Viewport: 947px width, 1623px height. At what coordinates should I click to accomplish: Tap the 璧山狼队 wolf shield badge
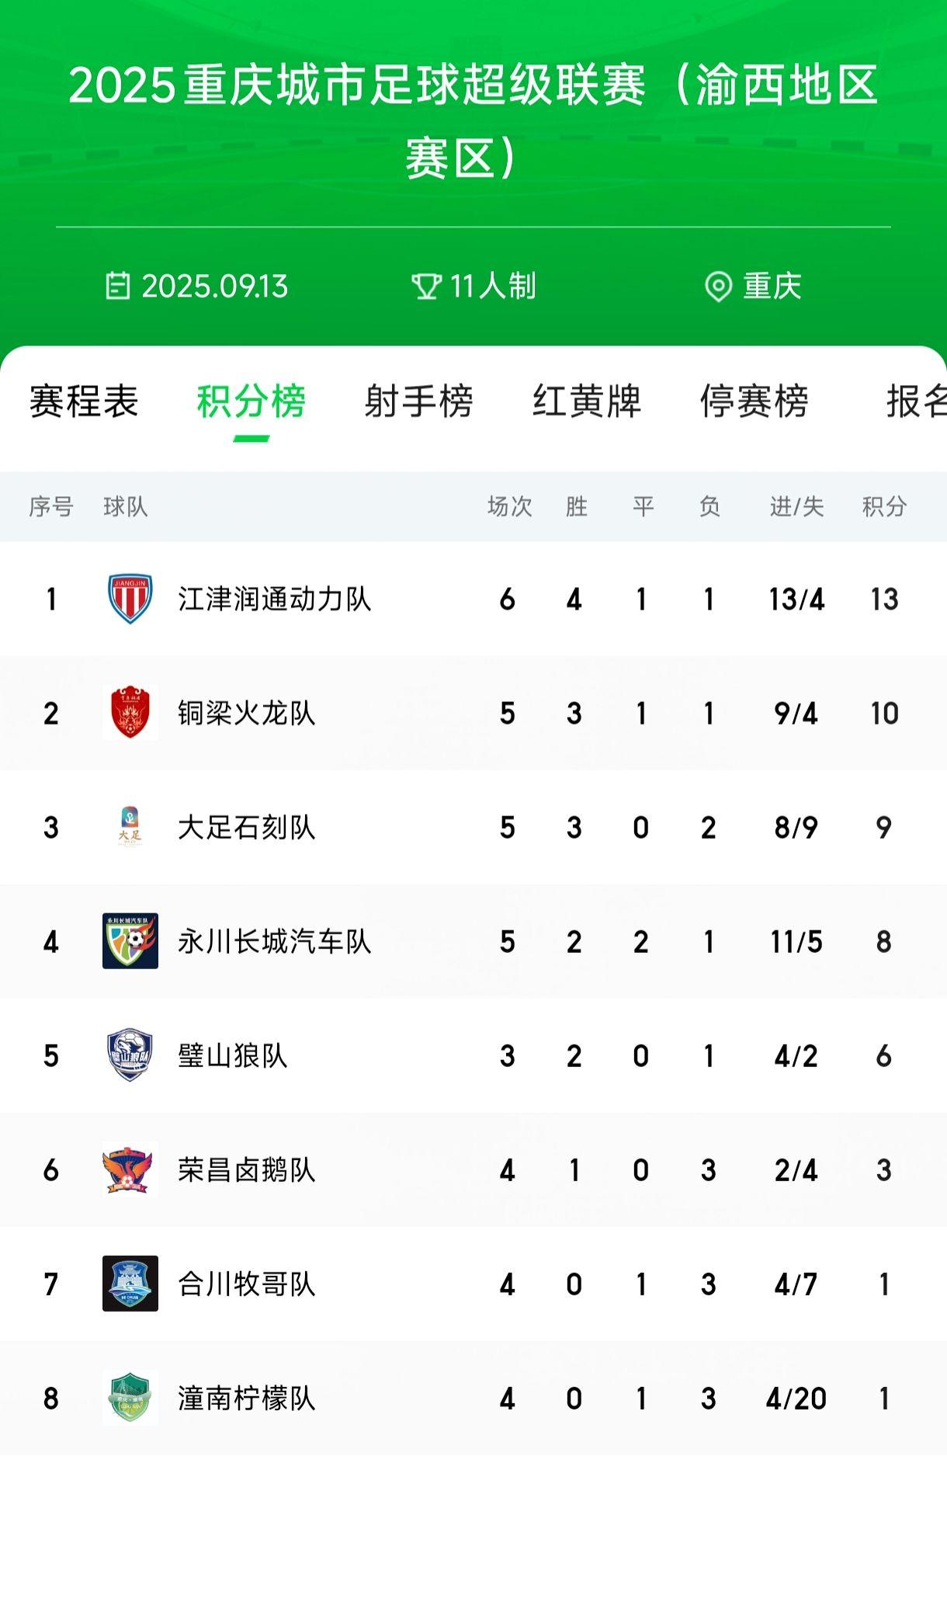pos(130,1055)
